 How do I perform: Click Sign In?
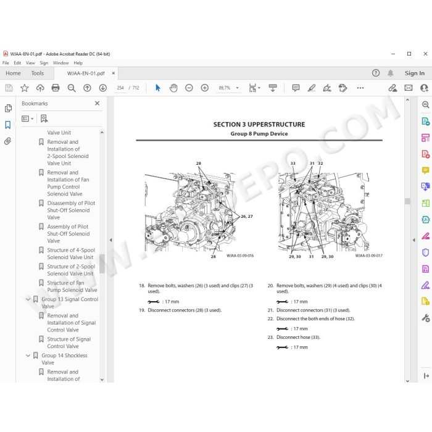coord(414,73)
